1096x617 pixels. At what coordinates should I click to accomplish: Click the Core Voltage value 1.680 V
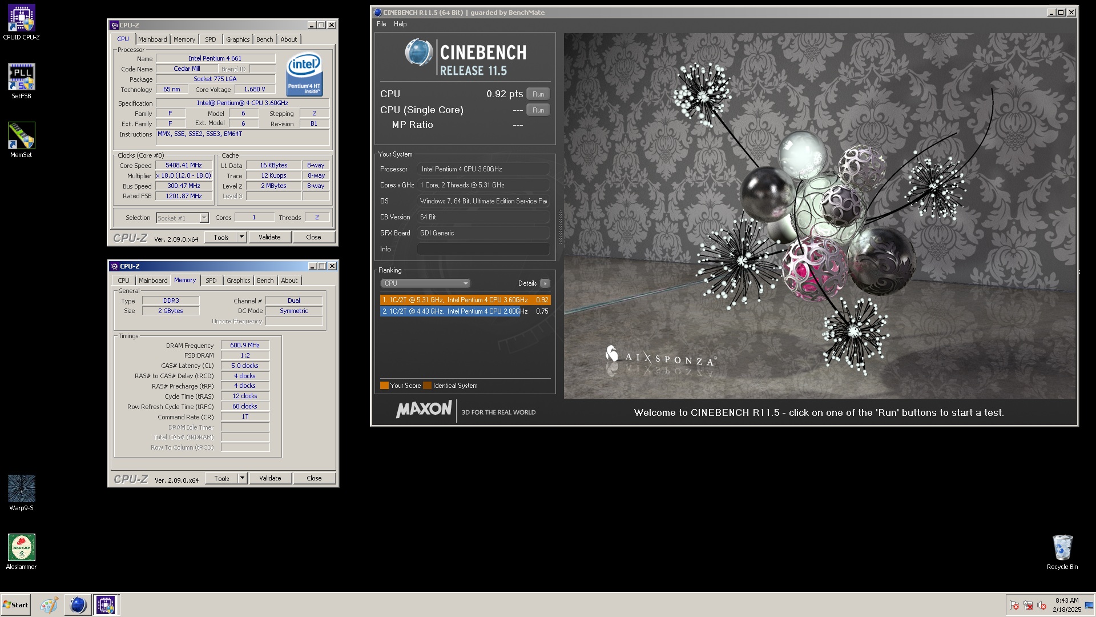(x=255, y=89)
